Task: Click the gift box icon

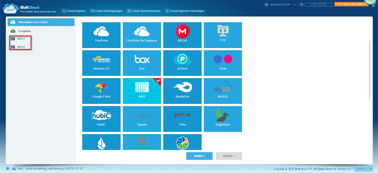Action: (302, 4)
